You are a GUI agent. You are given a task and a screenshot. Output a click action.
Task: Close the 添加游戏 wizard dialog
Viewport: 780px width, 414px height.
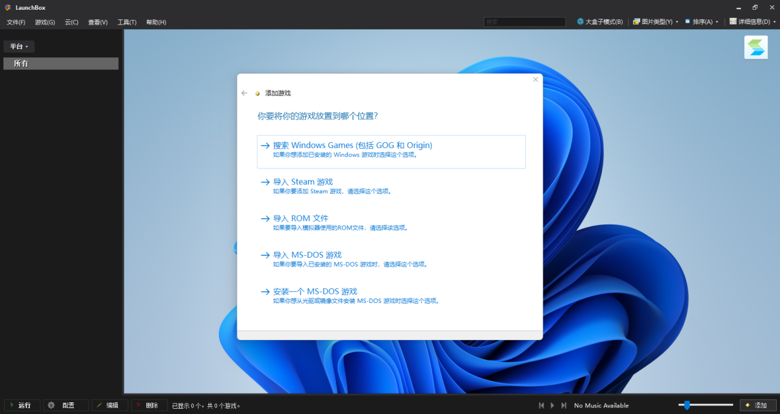click(536, 80)
